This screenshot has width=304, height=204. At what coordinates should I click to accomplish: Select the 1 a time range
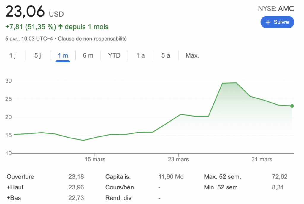pos(140,55)
